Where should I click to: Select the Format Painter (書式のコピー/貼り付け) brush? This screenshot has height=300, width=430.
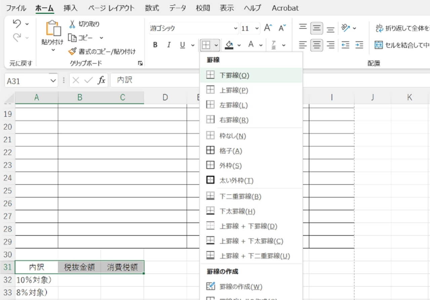coord(72,51)
